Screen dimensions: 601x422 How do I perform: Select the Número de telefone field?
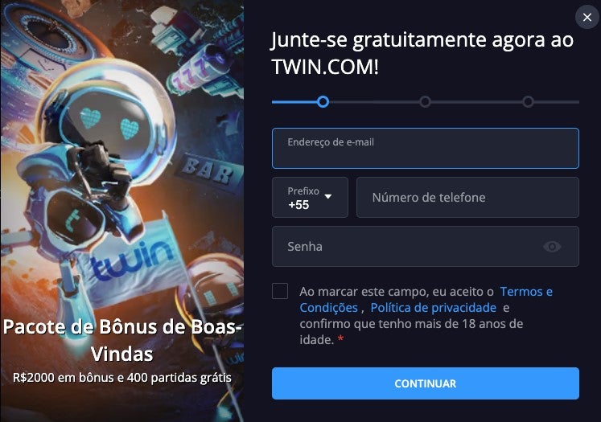coord(467,197)
